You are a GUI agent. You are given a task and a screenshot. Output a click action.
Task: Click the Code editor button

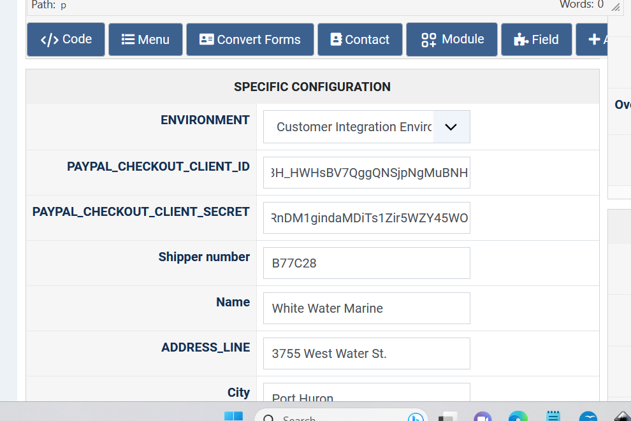66,39
